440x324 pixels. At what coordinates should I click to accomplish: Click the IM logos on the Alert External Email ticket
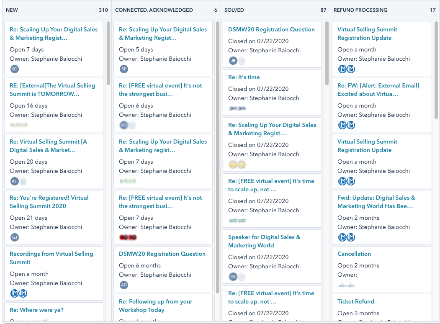[347, 125]
